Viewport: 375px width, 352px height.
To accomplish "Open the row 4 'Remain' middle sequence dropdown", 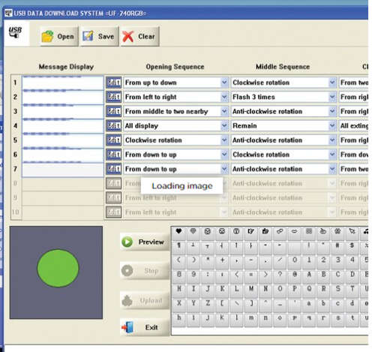I will (x=332, y=125).
